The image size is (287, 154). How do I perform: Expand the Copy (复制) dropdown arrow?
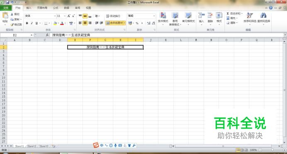coord(21,19)
